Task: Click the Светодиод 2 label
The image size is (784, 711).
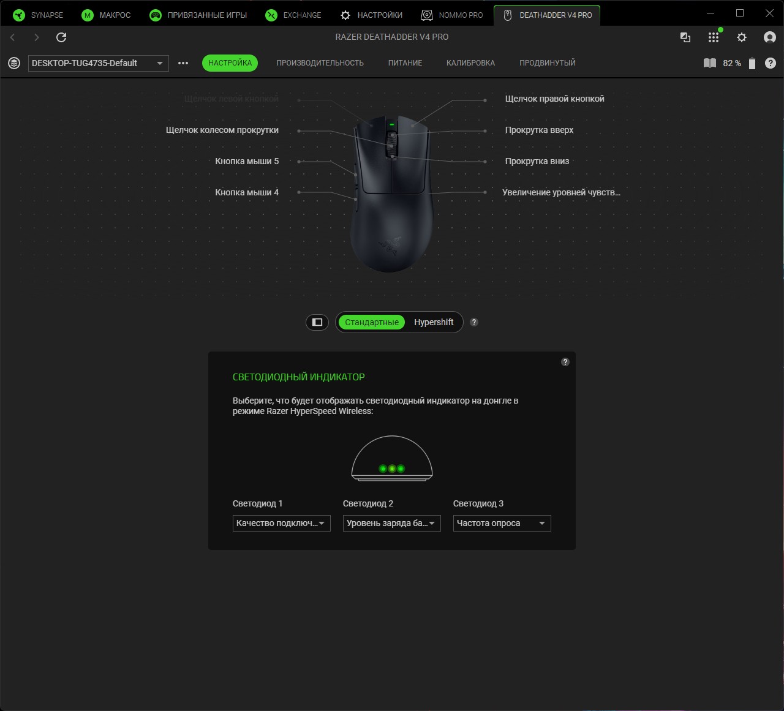Action: [x=368, y=503]
